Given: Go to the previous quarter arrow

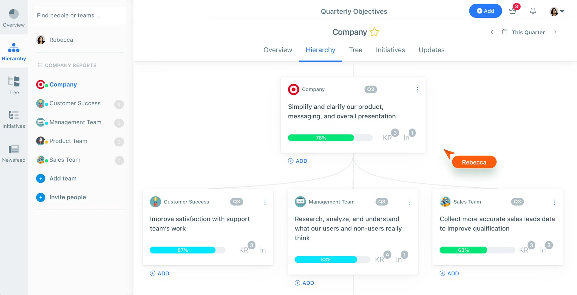Looking at the screenshot, I should [x=492, y=32].
